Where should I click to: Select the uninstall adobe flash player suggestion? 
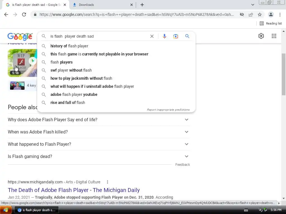click(116, 86)
